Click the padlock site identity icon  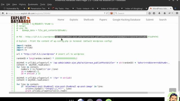tap(7, 13)
